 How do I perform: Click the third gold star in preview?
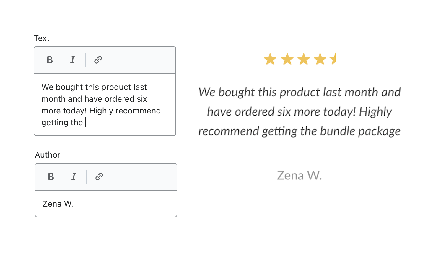(304, 59)
